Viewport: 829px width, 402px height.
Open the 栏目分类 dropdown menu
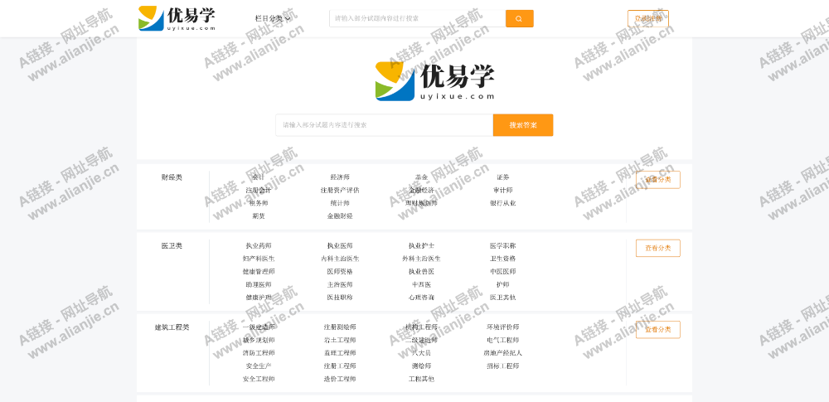coord(272,18)
